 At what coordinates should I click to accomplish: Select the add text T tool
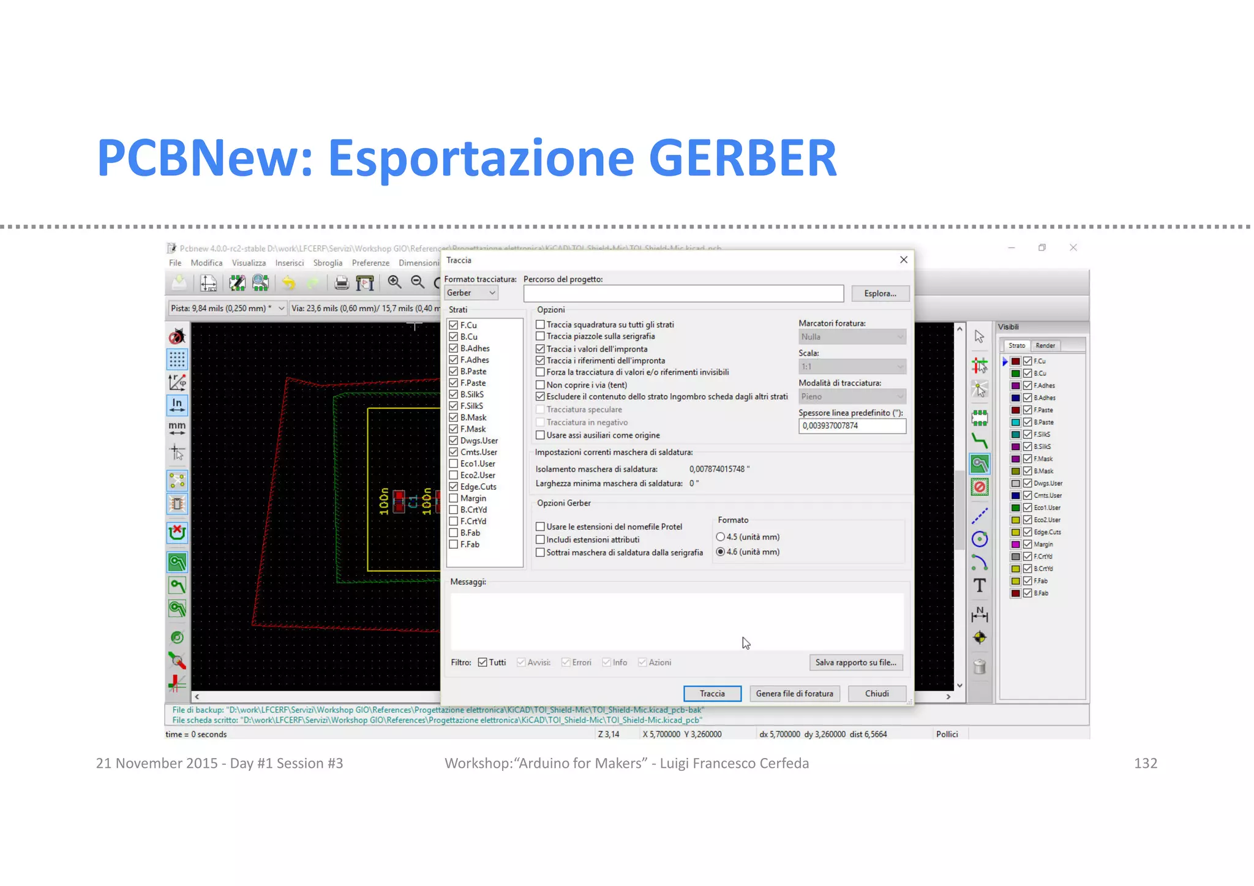[980, 586]
